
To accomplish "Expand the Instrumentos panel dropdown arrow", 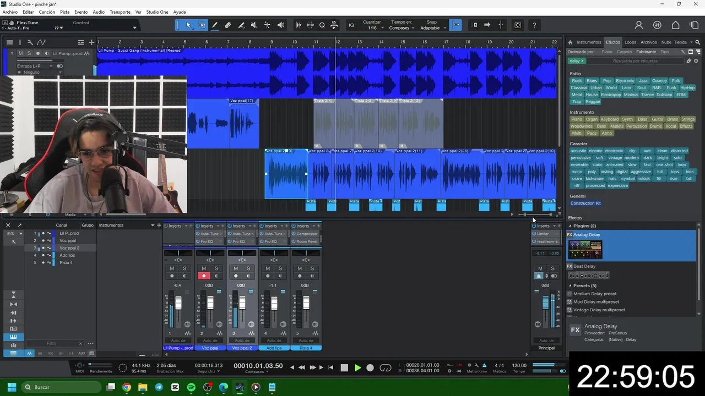I will 152,225.
